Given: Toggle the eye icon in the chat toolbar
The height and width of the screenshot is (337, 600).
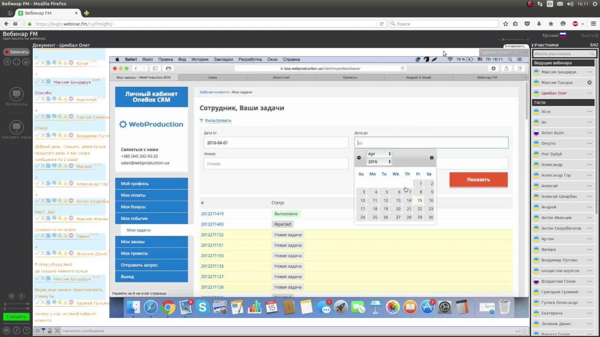Looking at the screenshot, I should coord(37,330).
